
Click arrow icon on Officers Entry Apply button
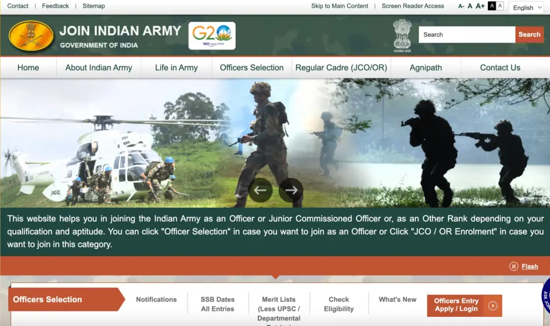(x=493, y=306)
